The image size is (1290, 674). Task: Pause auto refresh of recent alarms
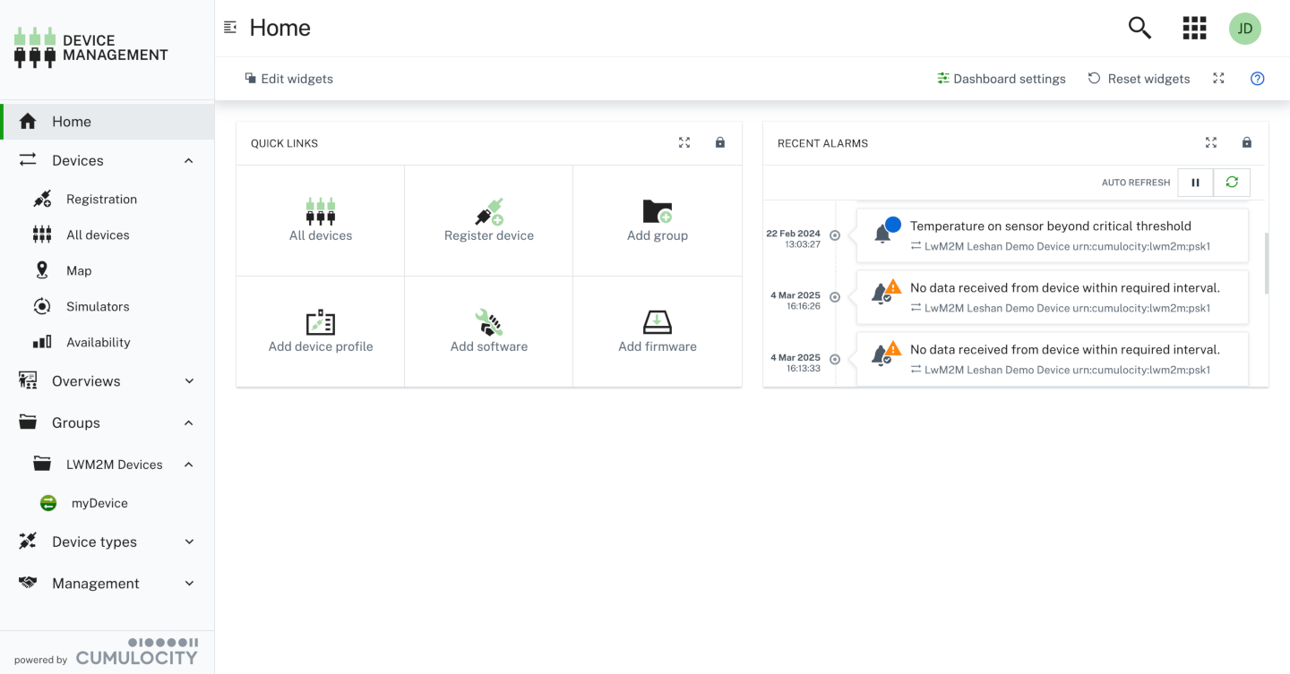tap(1195, 182)
